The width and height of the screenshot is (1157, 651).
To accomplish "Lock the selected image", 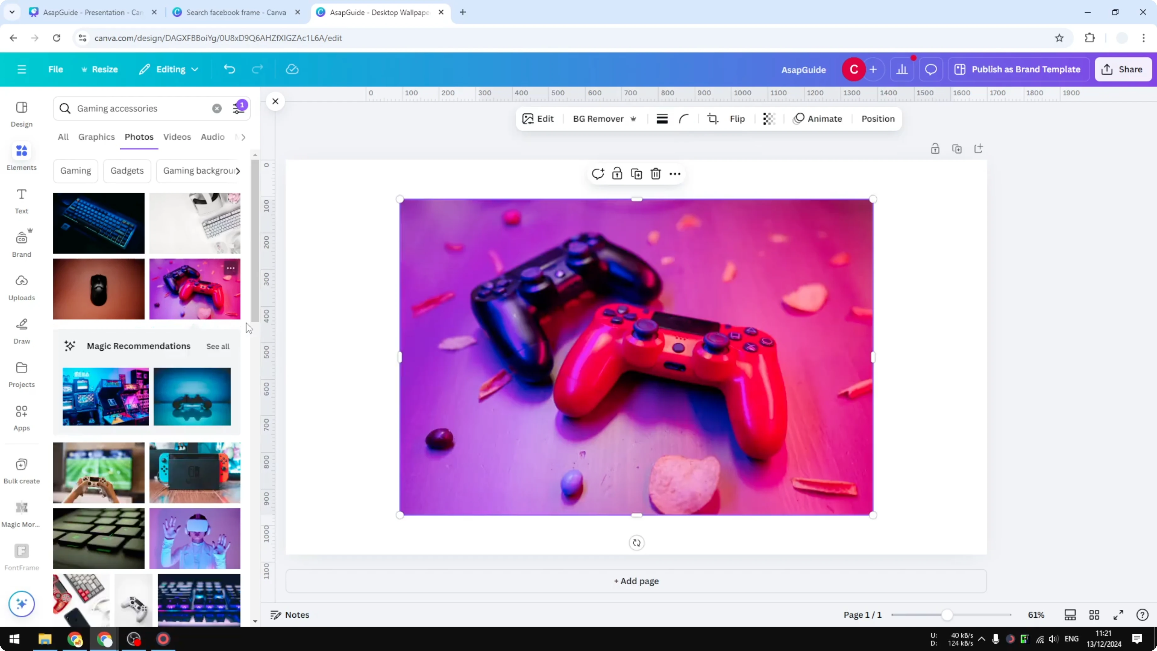I will tap(617, 173).
